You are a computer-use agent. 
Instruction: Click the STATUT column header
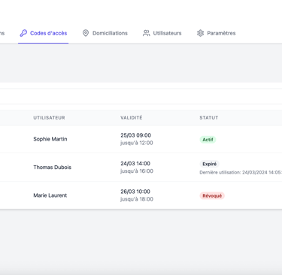209,118
